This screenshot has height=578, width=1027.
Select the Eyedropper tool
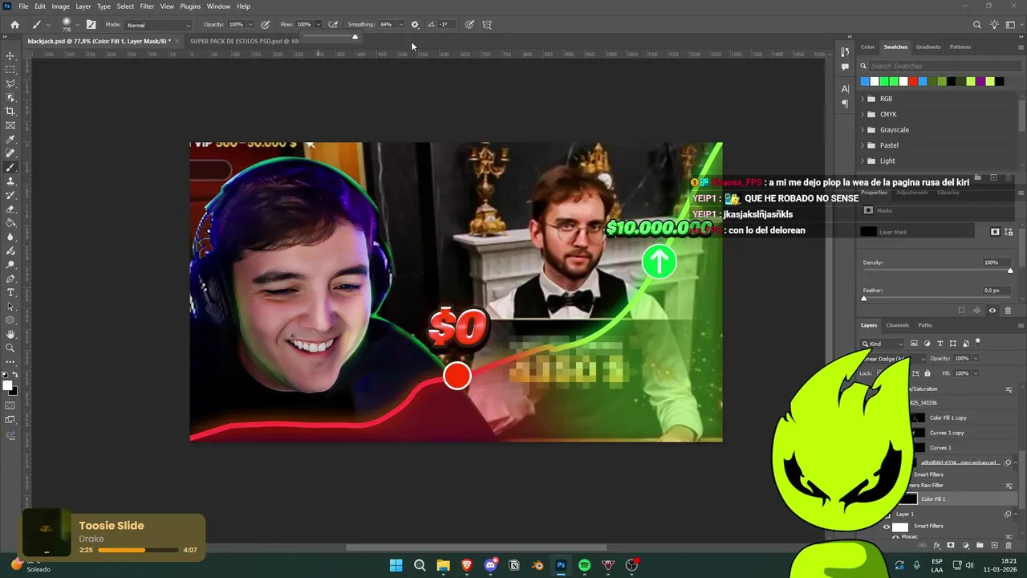pyautogui.click(x=10, y=140)
